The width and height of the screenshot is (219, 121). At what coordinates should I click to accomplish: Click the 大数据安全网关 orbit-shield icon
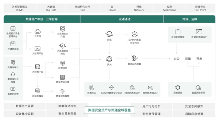(63, 46)
